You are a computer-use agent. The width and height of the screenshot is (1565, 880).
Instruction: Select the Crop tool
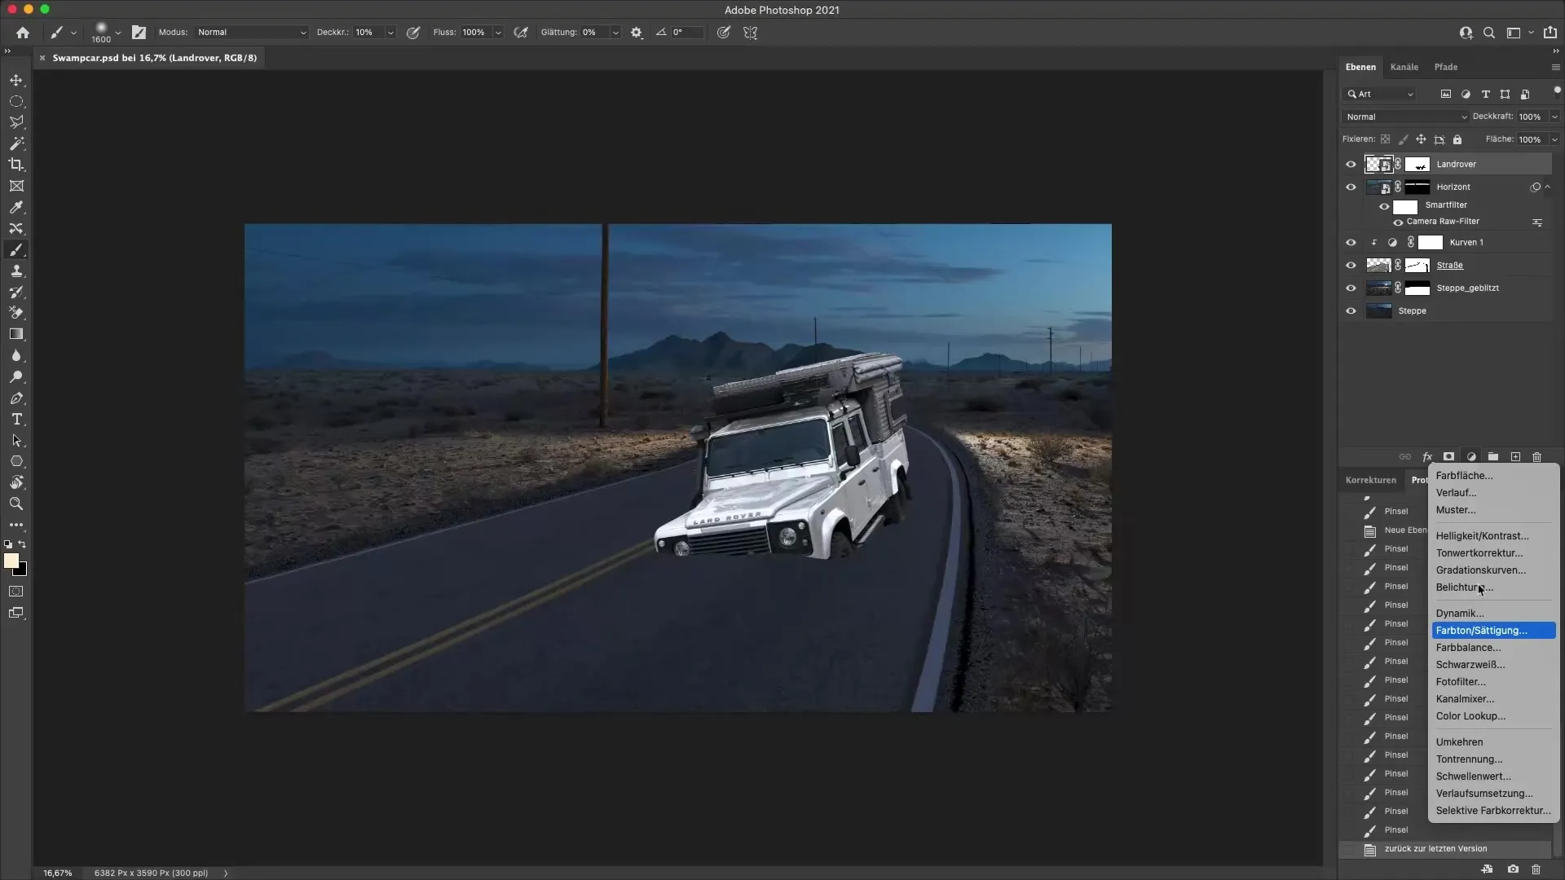coord(16,165)
